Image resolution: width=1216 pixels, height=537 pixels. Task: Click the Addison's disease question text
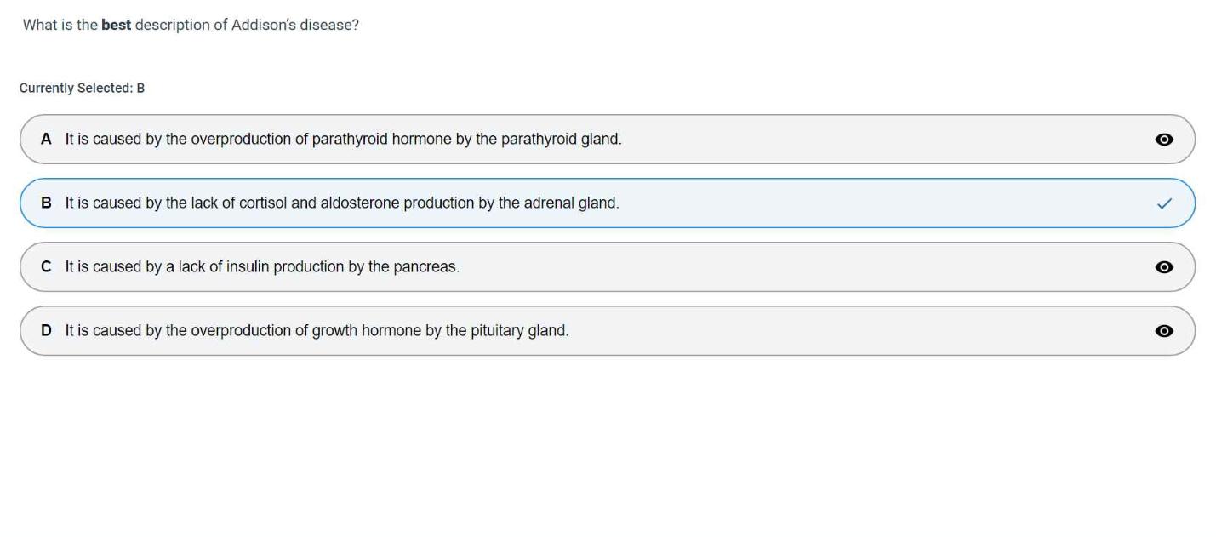pos(191,25)
